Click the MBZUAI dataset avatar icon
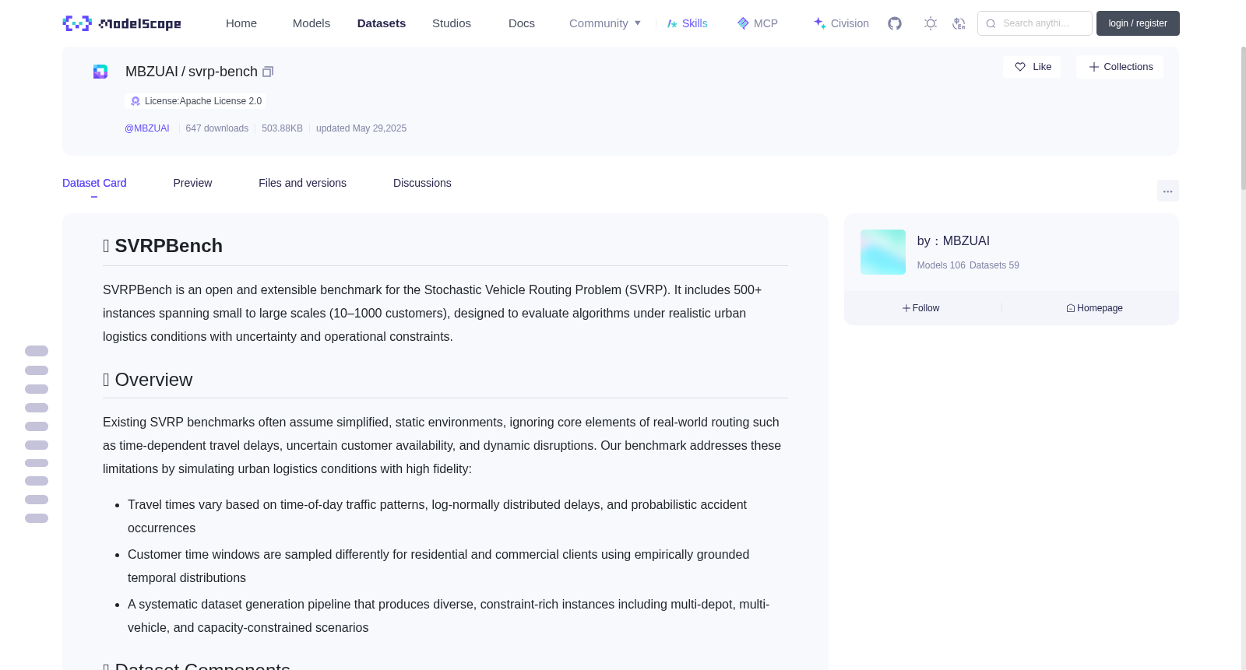Screen dimensions: 1246x670 [x=100, y=72]
